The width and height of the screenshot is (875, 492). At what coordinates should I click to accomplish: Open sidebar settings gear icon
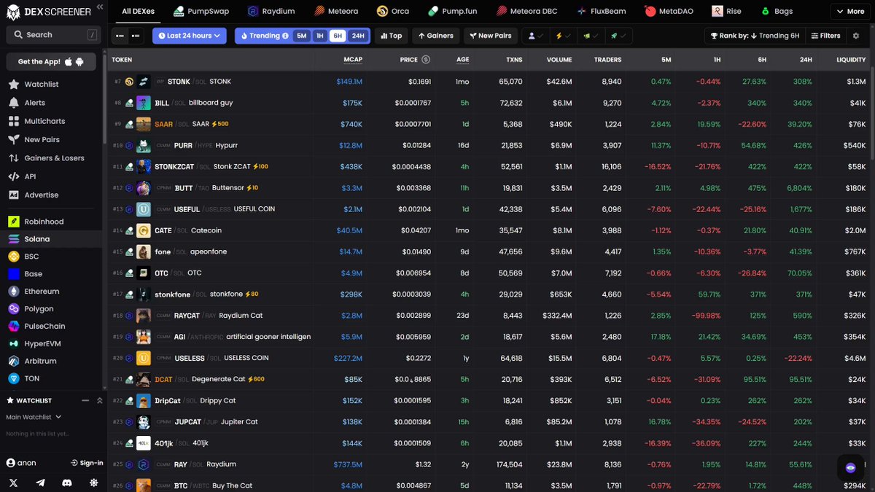pos(94,483)
